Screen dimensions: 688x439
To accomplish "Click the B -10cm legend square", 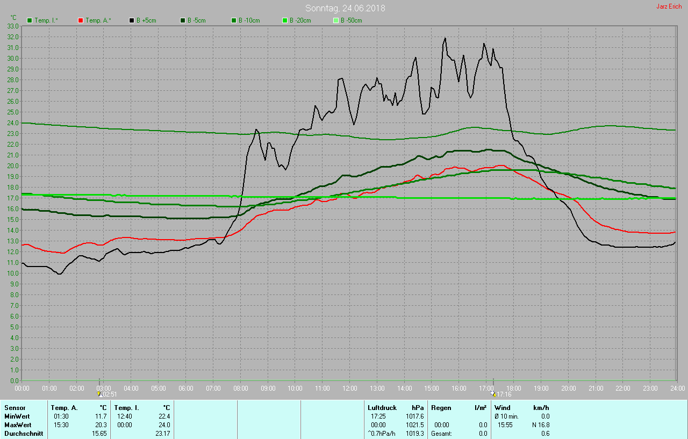I will coord(234,20).
